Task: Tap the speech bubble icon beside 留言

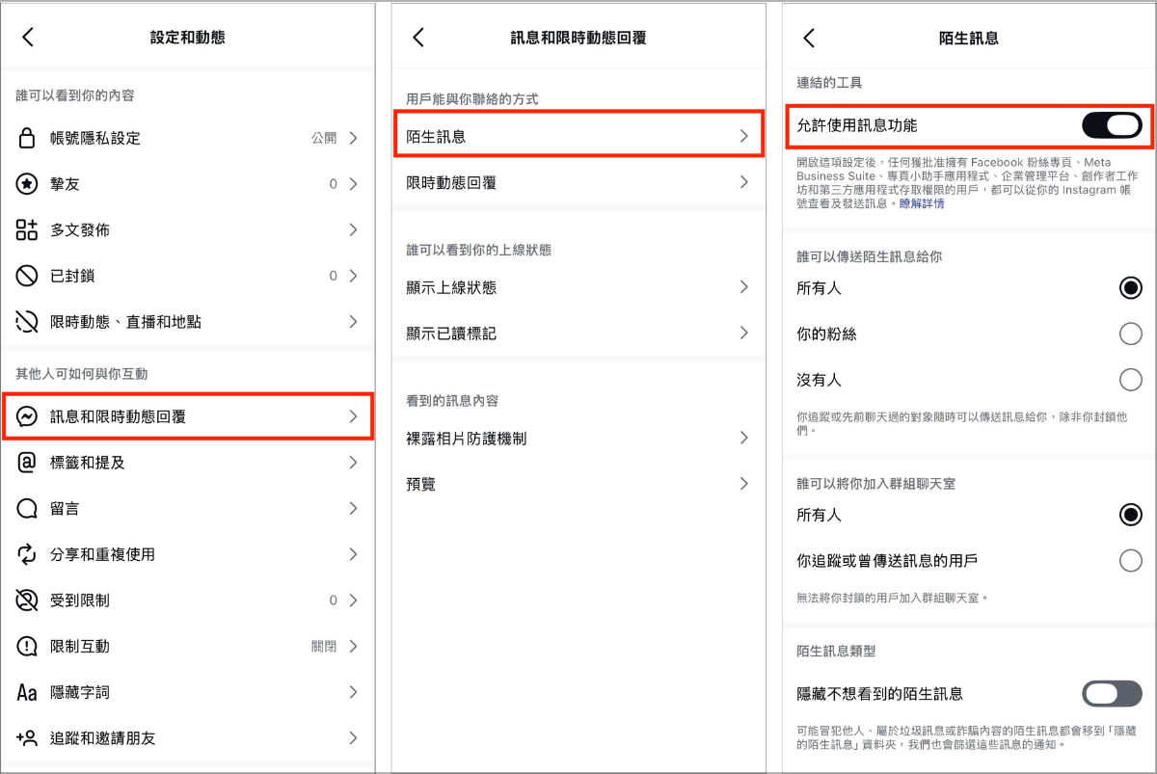Action: pyautogui.click(x=27, y=508)
